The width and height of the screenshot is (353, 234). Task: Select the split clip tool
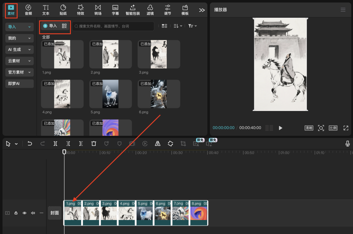point(56,144)
